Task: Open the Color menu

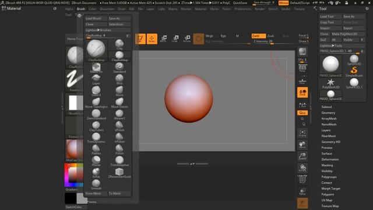Action: (x=92, y=9)
